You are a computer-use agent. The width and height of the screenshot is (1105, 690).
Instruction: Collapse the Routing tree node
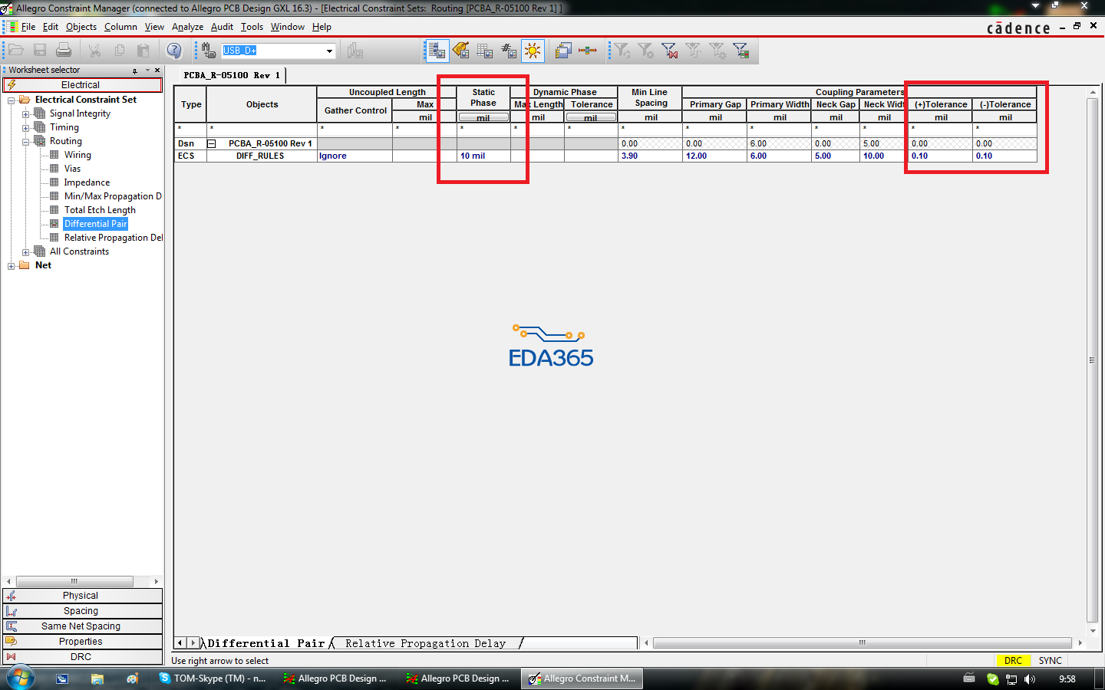(x=25, y=141)
